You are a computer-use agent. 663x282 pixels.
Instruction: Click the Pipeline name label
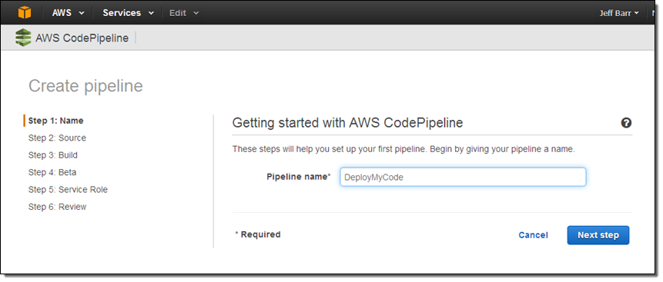coord(298,177)
